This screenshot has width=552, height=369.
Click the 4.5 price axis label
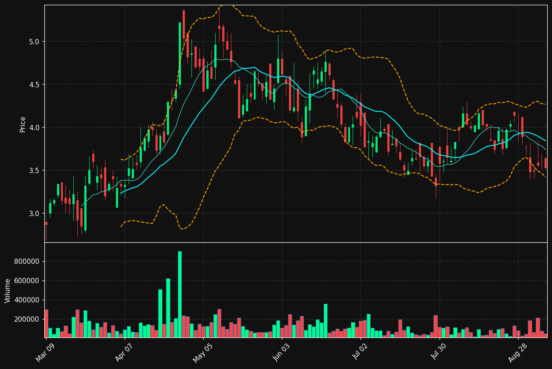(34, 85)
